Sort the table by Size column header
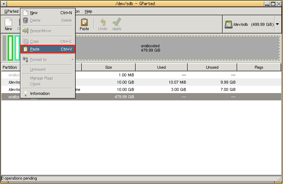Screen dimensions: 283x184 [x=108, y=67]
